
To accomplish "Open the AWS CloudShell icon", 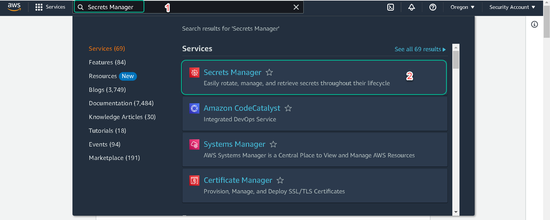I will 390,7.
